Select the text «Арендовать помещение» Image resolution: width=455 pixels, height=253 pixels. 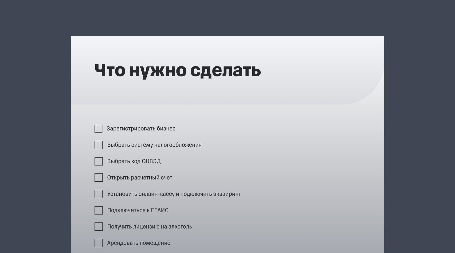point(139,243)
